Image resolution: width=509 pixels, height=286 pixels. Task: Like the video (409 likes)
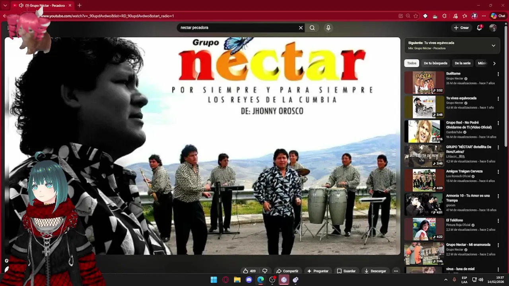click(249, 271)
